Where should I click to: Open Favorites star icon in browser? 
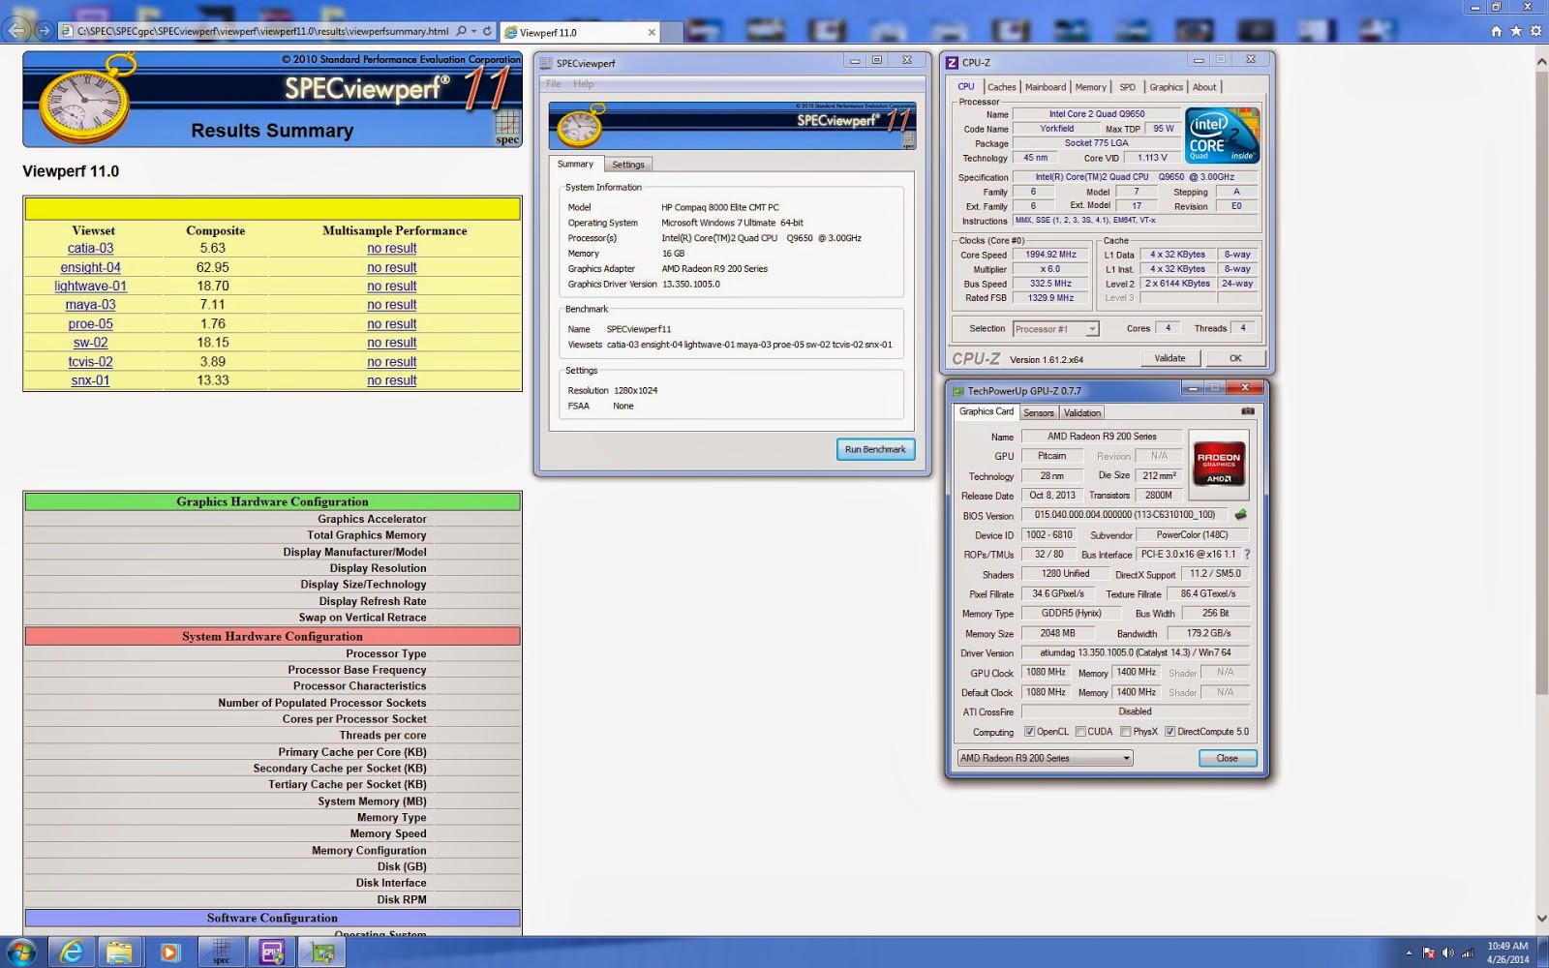pos(1516,31)
